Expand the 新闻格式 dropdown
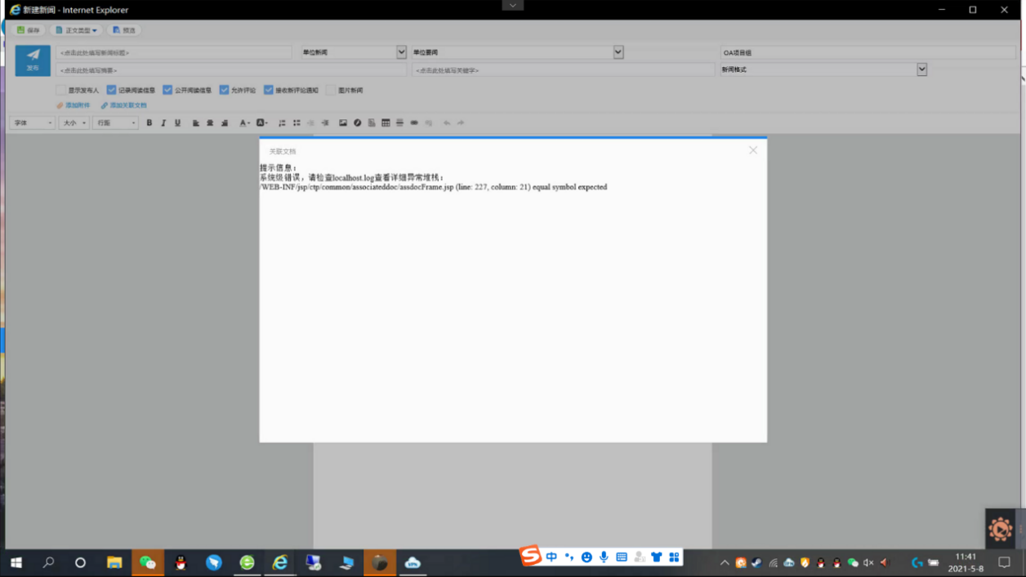Viewport: 1026px width, 577px height. pyautogui.click(x=921, y=69)
